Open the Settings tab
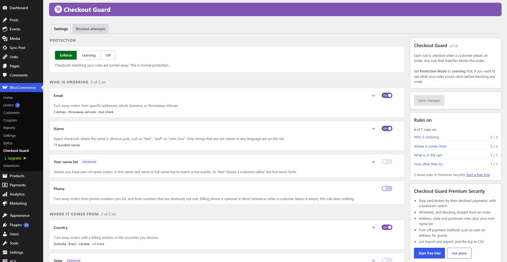The height and width of the screenshot is (262, 507). coord(61,29)
